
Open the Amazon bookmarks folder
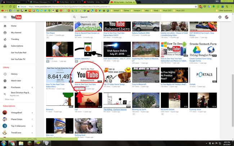click(x=136, y=10)
